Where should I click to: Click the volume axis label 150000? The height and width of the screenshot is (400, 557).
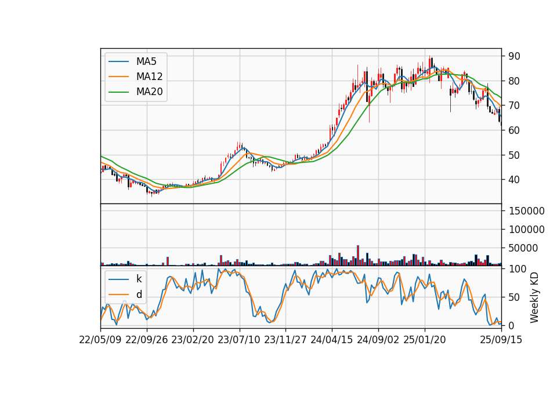coord(527,211)
